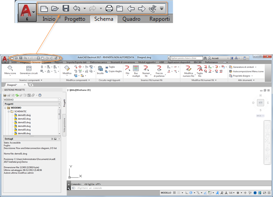Image resolution: width=273 pixels, height=197 pixels.
Task: Expand the Modifica fili/numeri fili panel
Action: point(204,80)
